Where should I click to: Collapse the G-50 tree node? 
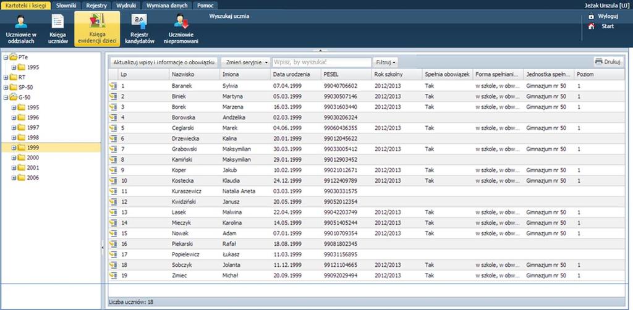tap(6, 98)
